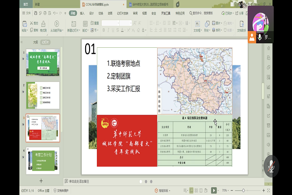The image size is (292, 195).
Task: Click the zoom slider handle
Action: click(x=243, y=190)
